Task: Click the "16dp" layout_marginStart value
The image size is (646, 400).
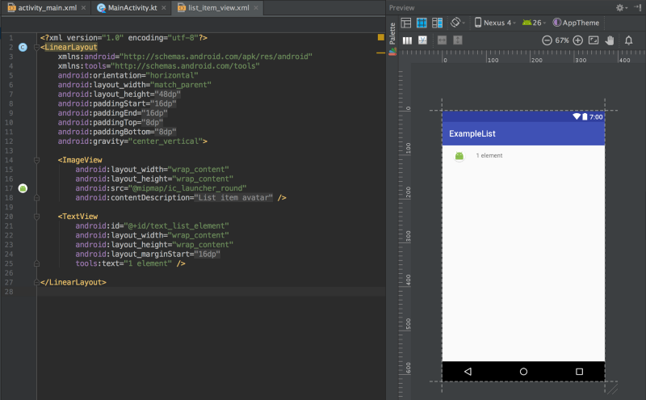Action: point(207,254)
